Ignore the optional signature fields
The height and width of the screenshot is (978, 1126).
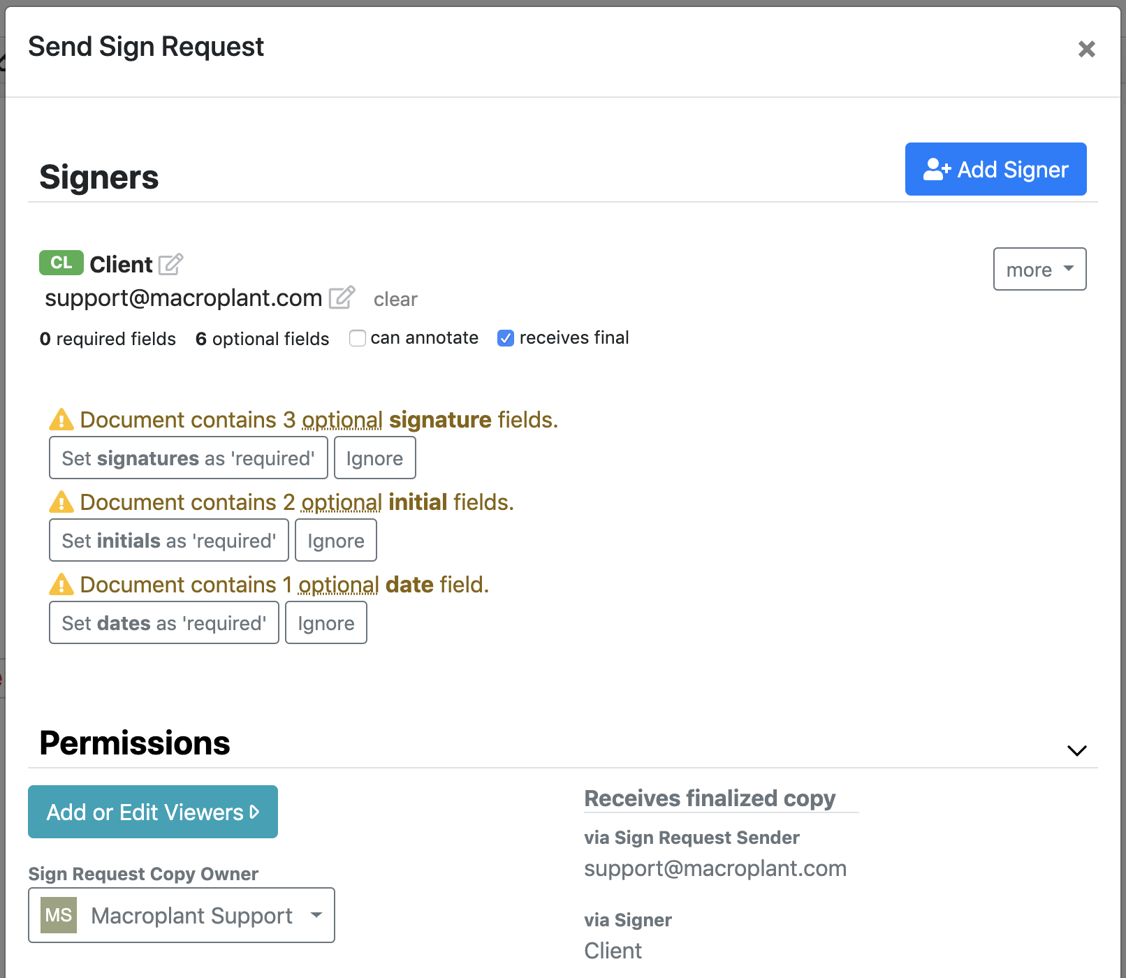click(374, 458)
